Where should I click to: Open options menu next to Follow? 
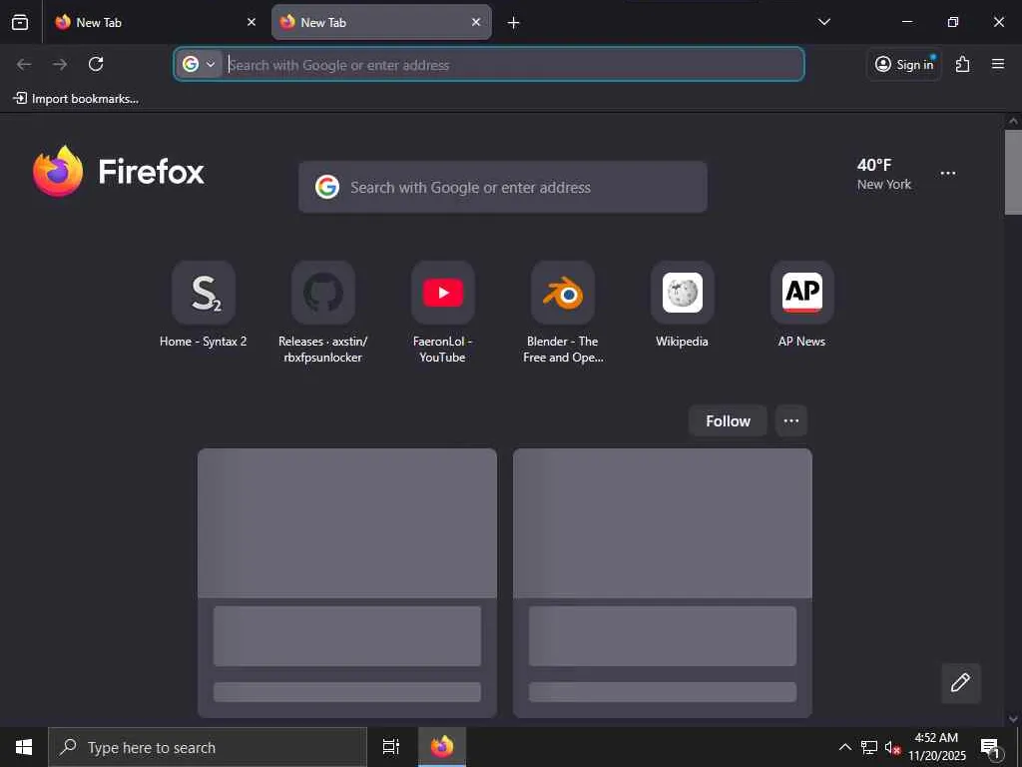pyautogui.click(x=791, y=420)
